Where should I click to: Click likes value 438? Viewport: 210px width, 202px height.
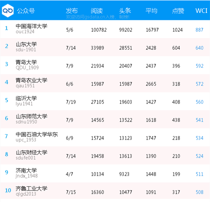pos(176,120)
